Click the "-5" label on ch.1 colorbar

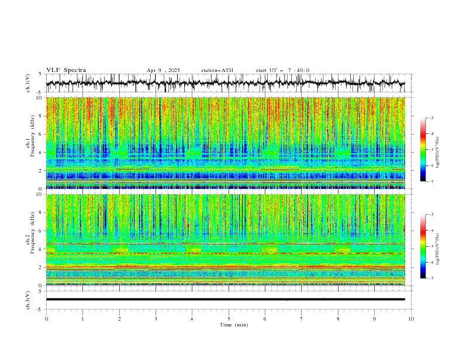(x=431, y=150)
